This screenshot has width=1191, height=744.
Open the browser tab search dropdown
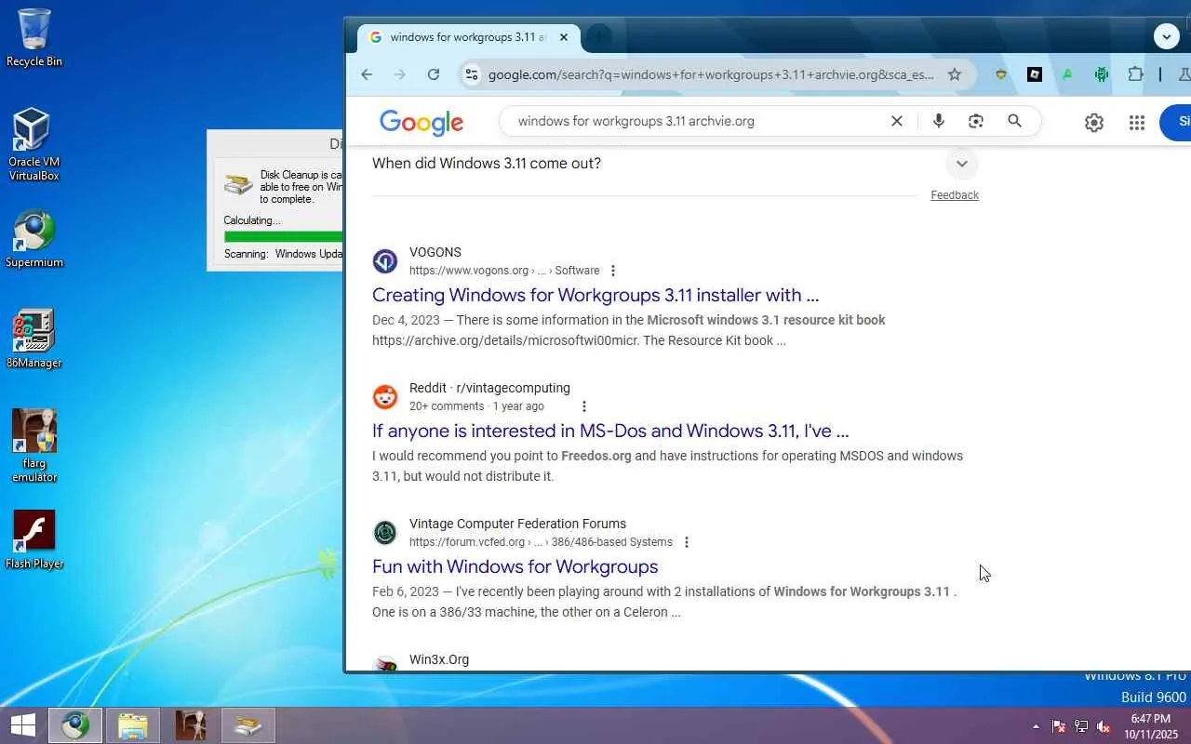[x=1167, y=36]
